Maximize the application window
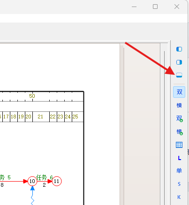The image size is (189, 205). pyautogui.click(x=155, y=7)
